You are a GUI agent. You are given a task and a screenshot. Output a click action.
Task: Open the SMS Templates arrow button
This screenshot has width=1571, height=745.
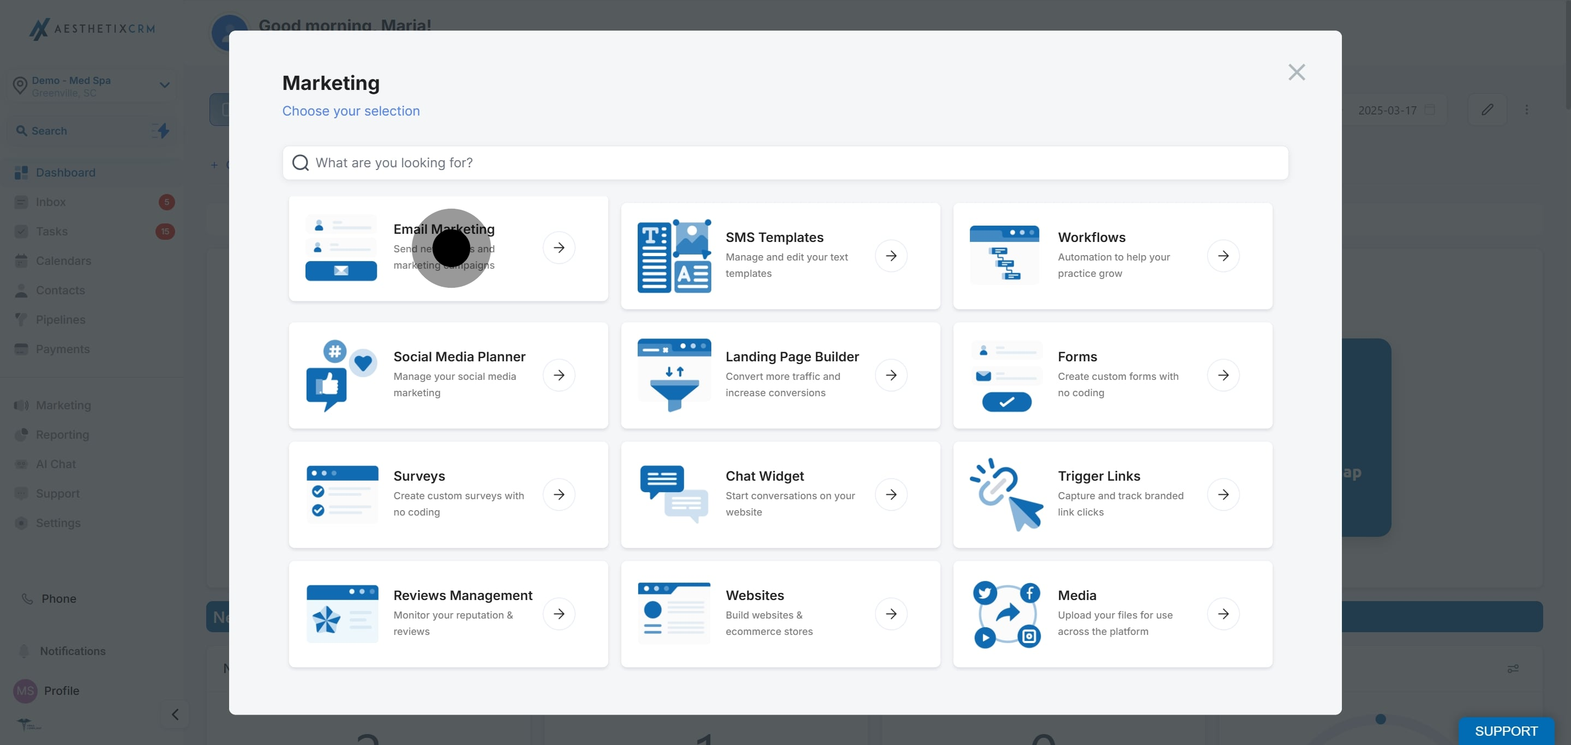coord(891,256)
